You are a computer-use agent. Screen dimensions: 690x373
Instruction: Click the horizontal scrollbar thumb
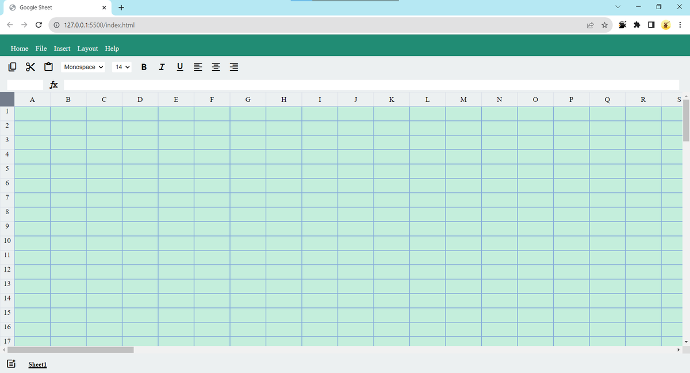70,349
